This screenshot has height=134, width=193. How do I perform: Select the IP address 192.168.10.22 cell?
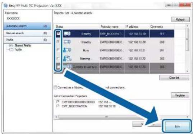[x=137, y=59]
